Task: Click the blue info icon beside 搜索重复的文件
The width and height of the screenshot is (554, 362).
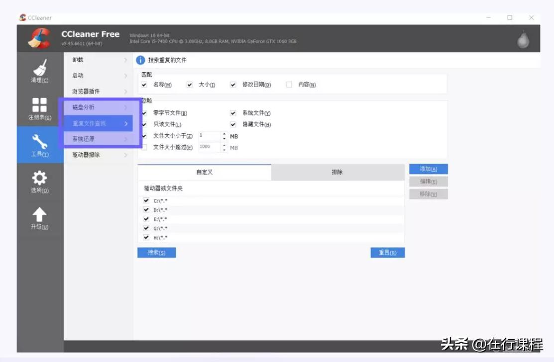Action: [x=141, y=60]
